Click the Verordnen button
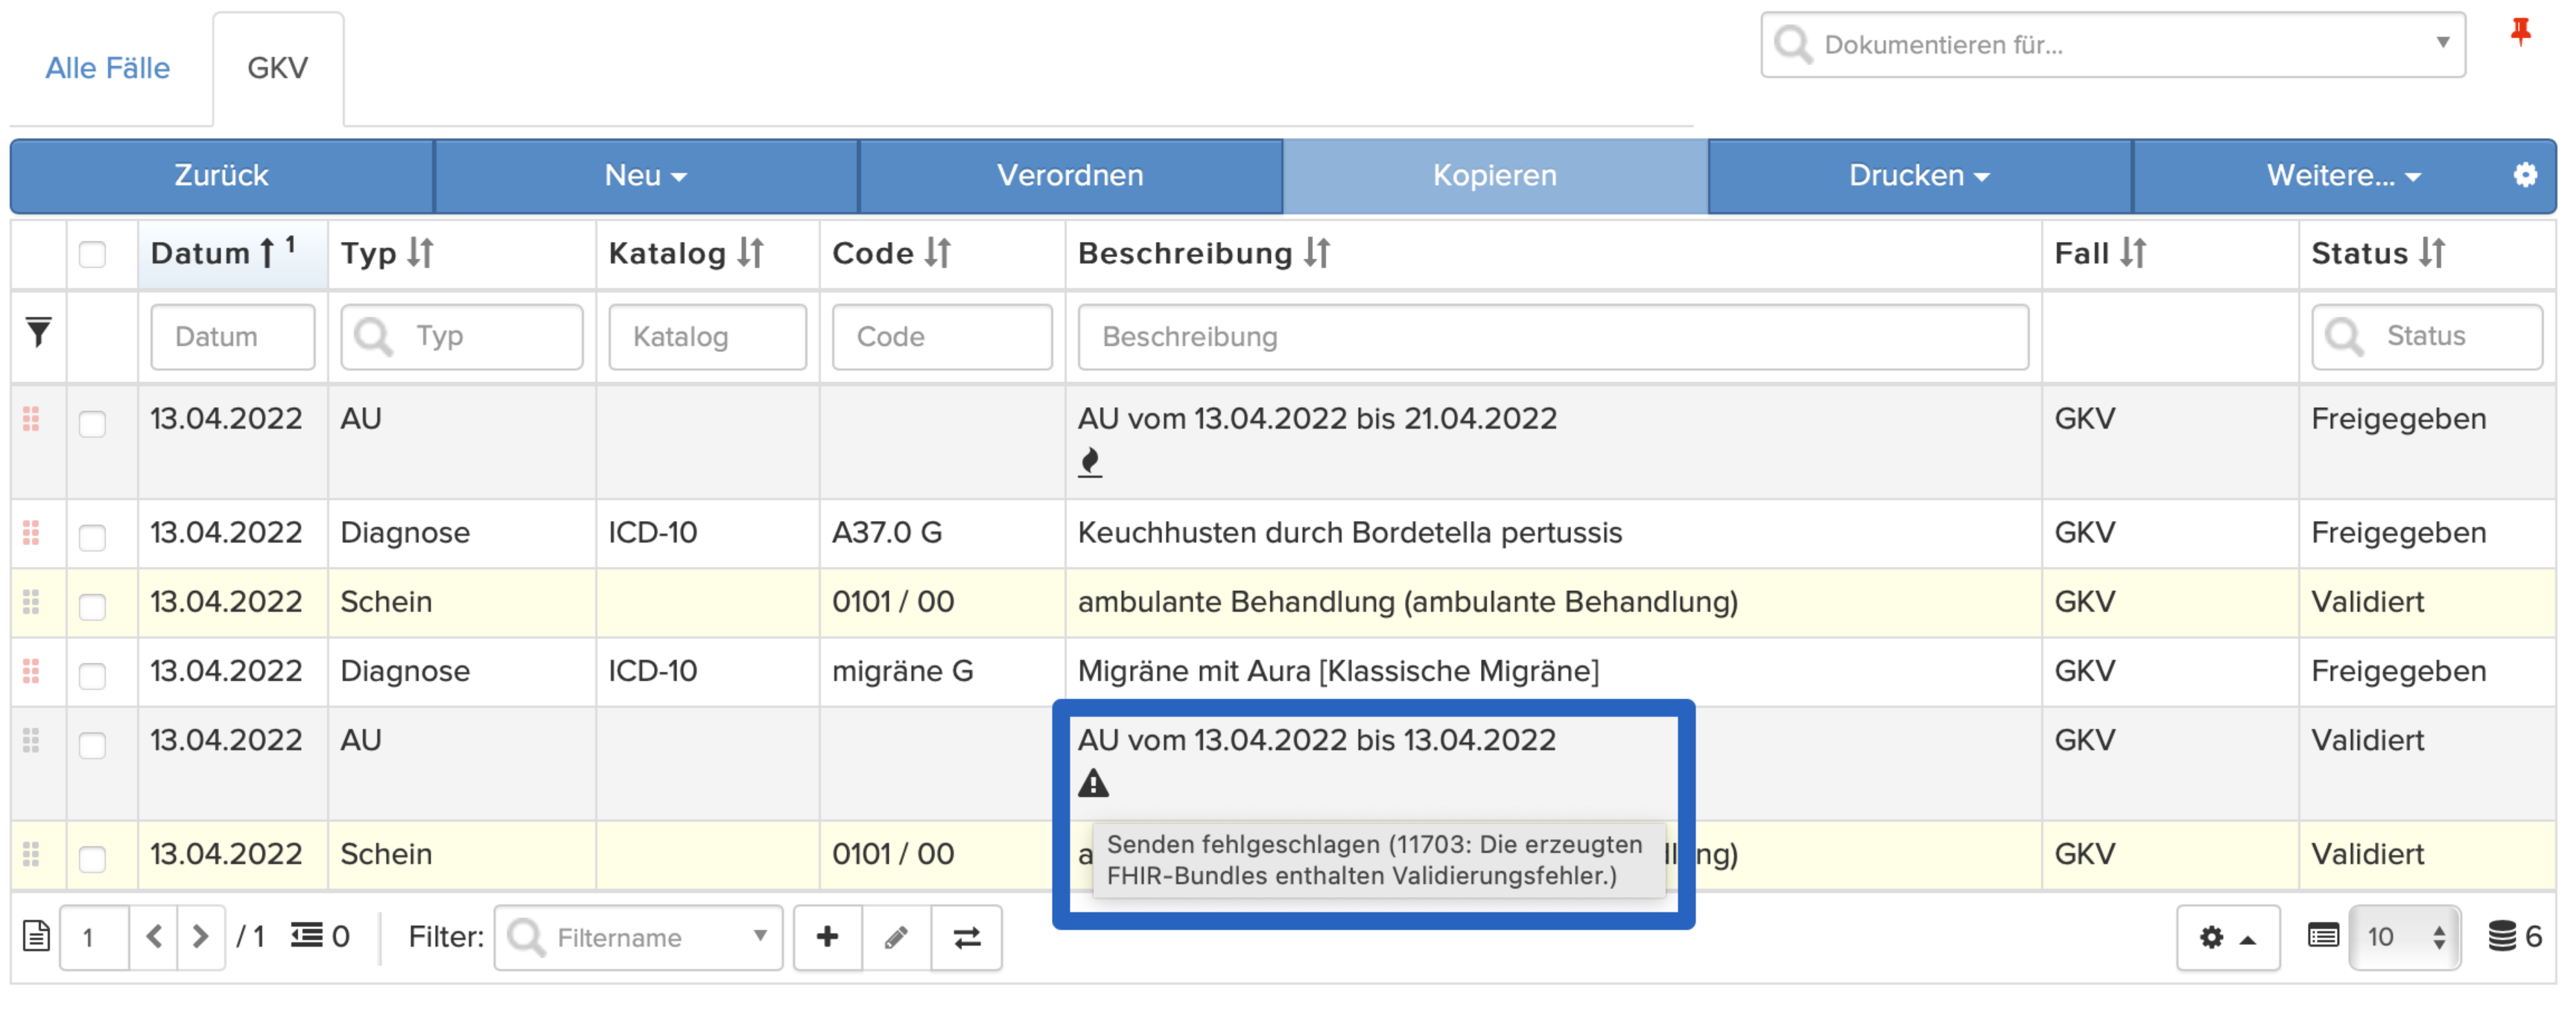Image resolution: width=2576 pixels, height=1010 pixels. click(1070, 176)
